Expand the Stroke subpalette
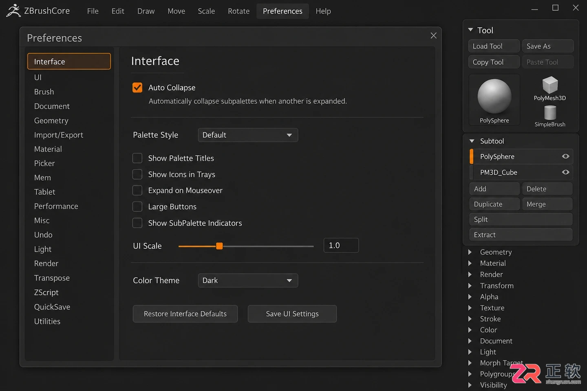 (470, 319)
